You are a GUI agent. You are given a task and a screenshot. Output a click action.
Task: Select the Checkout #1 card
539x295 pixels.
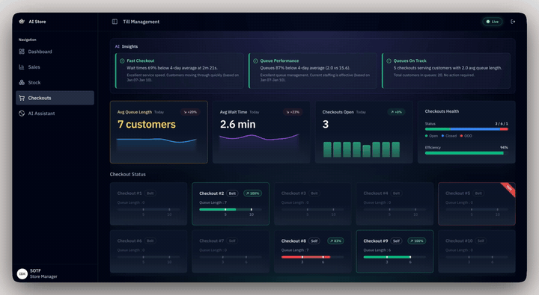click(x=148, y=204)
